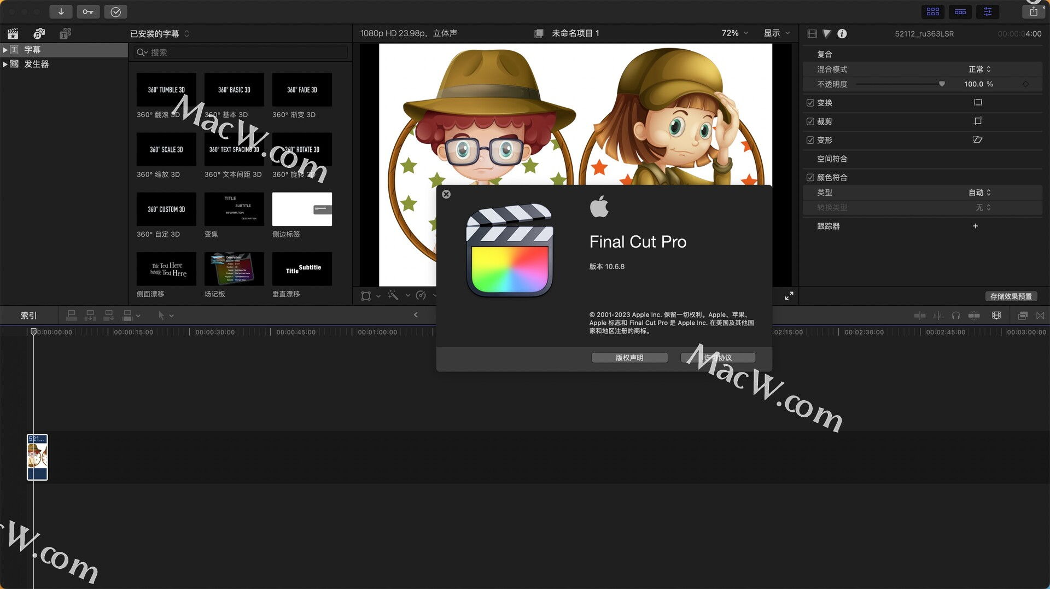The height and width of the screenshot is (589, 1050).
Task: Expand the 字幕 sidebar category
Action: 5,50
